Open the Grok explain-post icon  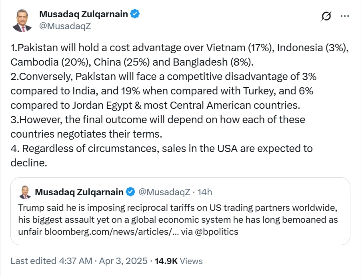(326, 16)
